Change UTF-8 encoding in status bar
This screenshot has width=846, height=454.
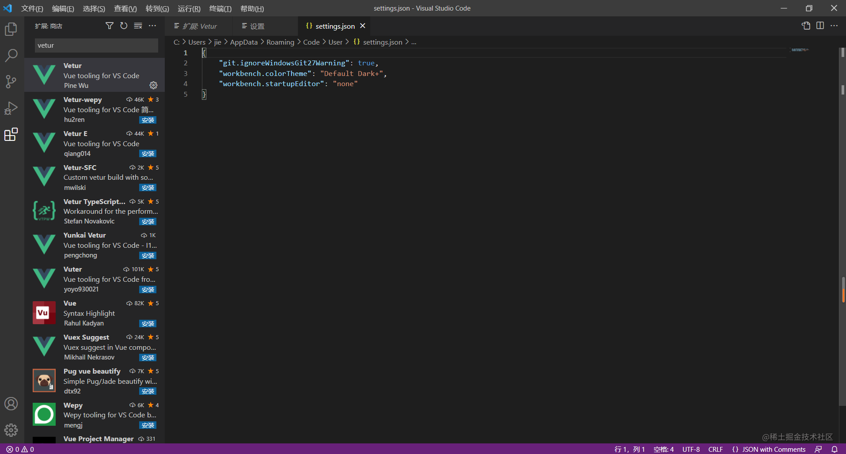click(x=691, y=449)
